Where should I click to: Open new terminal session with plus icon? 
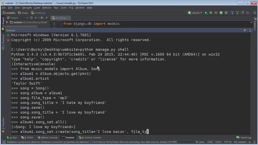[8, 35]
